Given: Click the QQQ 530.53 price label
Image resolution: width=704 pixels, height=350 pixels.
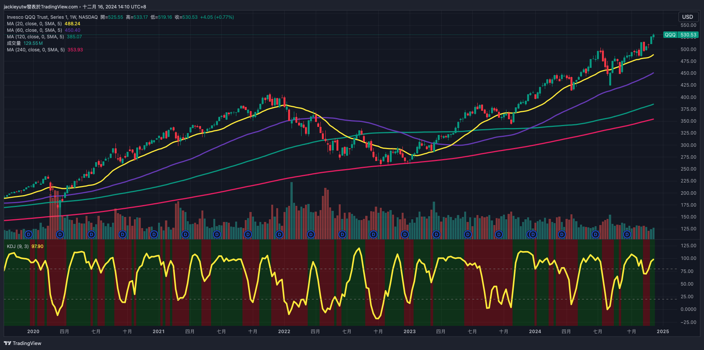Looking at the screenshot, I should [x=681, y=35].
